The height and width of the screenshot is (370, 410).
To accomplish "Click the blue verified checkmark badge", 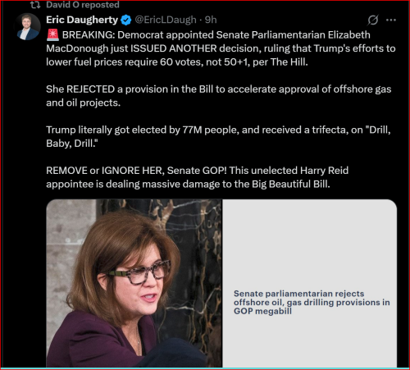I will (x=126, y=20).
